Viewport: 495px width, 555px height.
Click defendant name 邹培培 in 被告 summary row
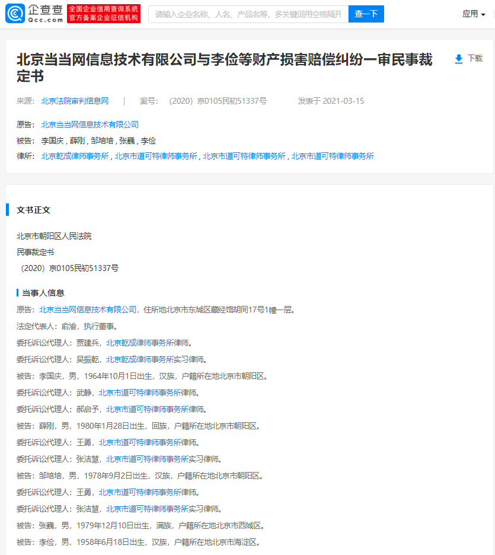click(x=102, y=141)
